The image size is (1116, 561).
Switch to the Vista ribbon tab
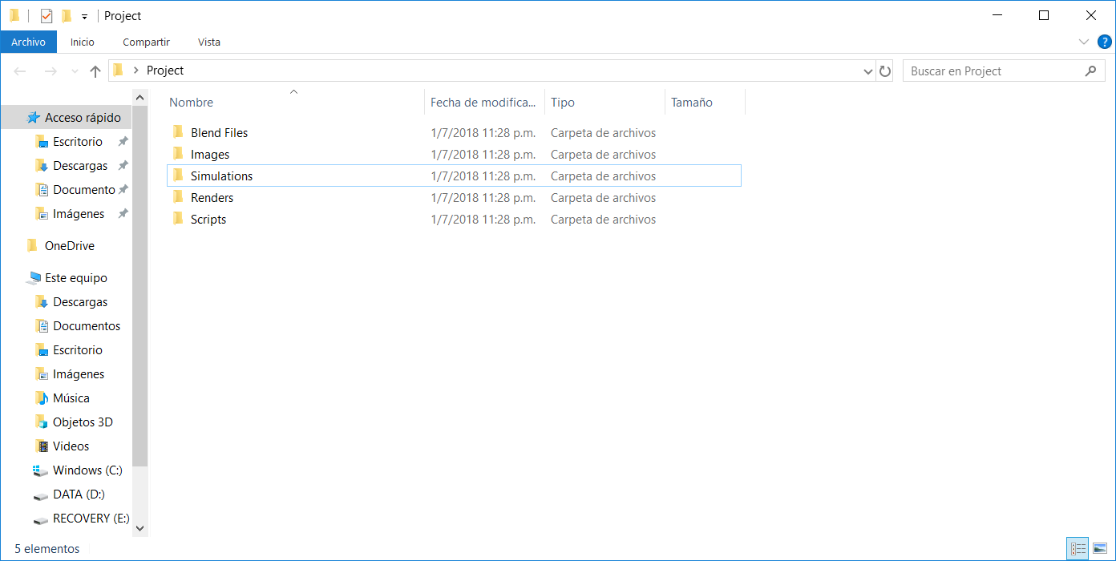point(209,42)
